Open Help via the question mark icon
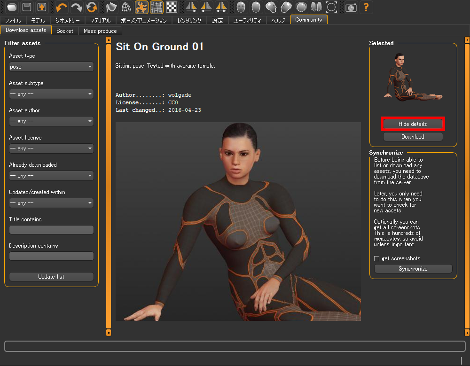Viewport: 470px width, 366px height. 366,7
